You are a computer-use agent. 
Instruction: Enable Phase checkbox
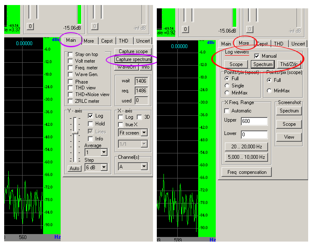pyautogui.click(x=70, y=81)
